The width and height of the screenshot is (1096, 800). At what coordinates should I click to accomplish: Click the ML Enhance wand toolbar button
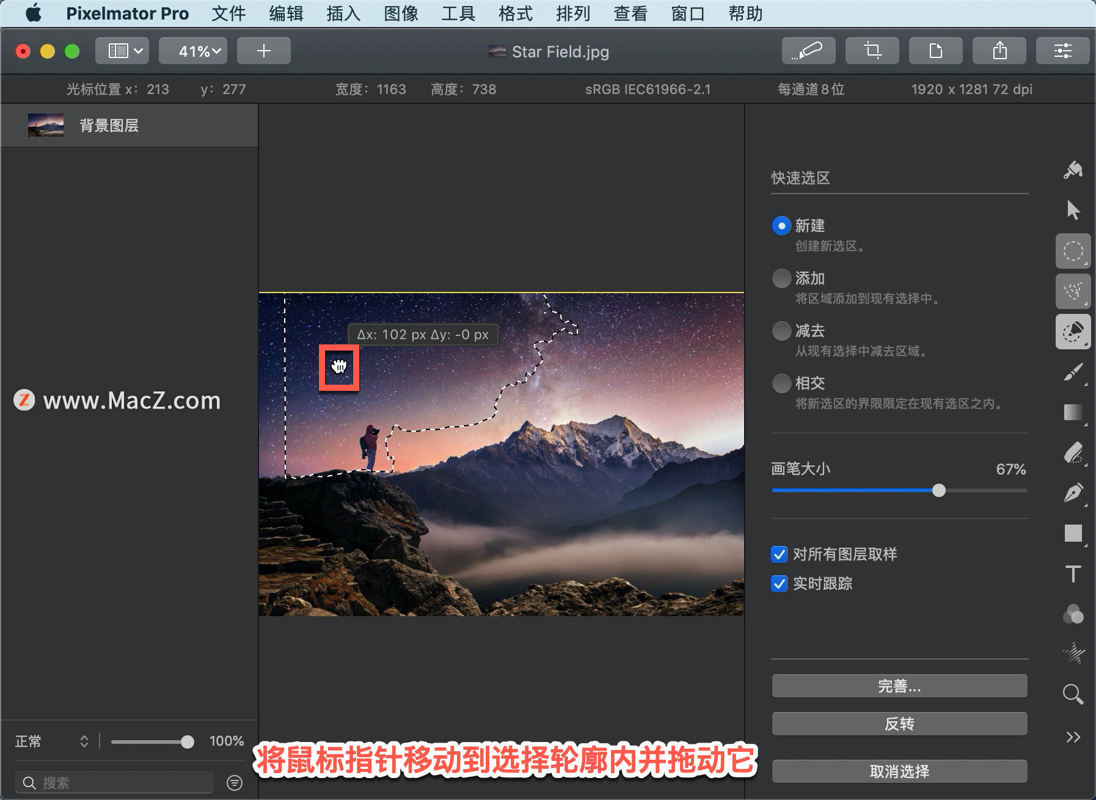(808, 51)
